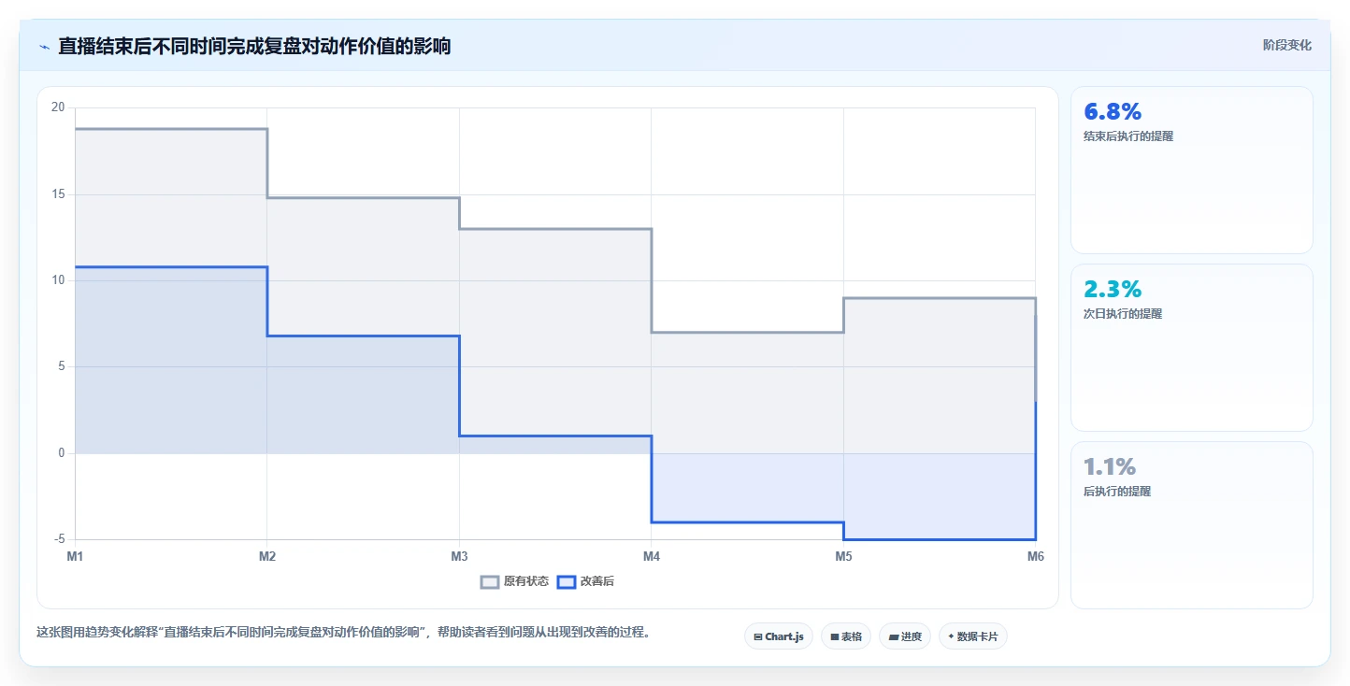Click the 次日执行的提醒 caption

pos(1123,314)
